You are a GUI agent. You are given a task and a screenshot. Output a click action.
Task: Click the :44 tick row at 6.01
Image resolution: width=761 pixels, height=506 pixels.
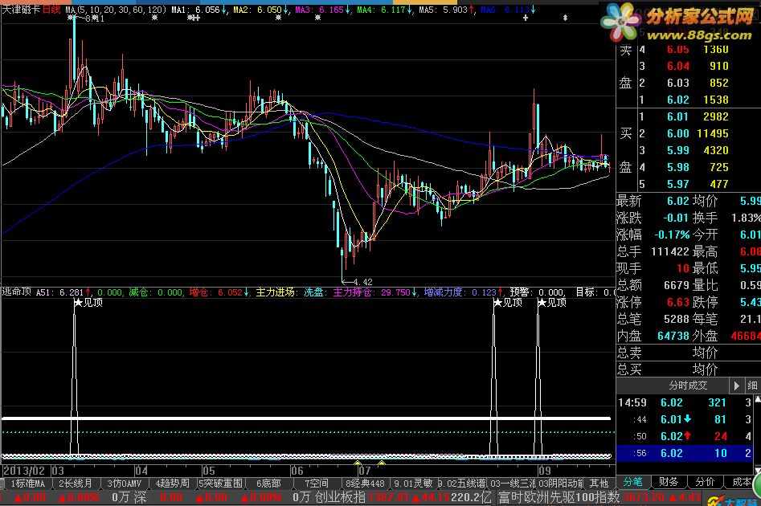pyautogui.click(x=685, y=419)
